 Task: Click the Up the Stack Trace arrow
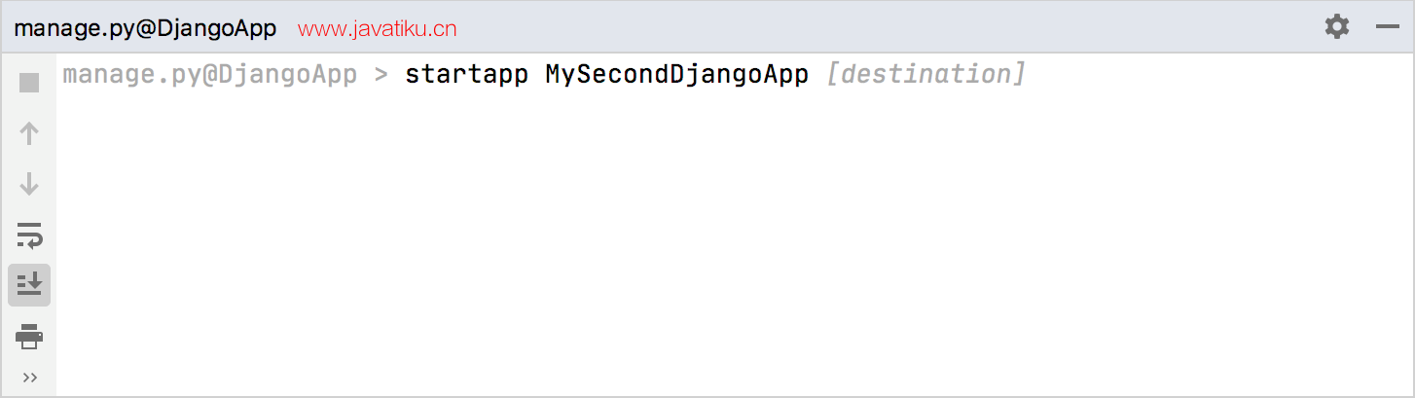(29, 133)
